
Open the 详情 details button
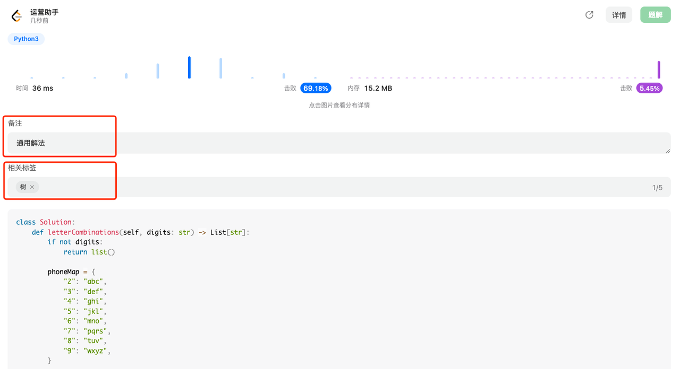click(619, 15)
